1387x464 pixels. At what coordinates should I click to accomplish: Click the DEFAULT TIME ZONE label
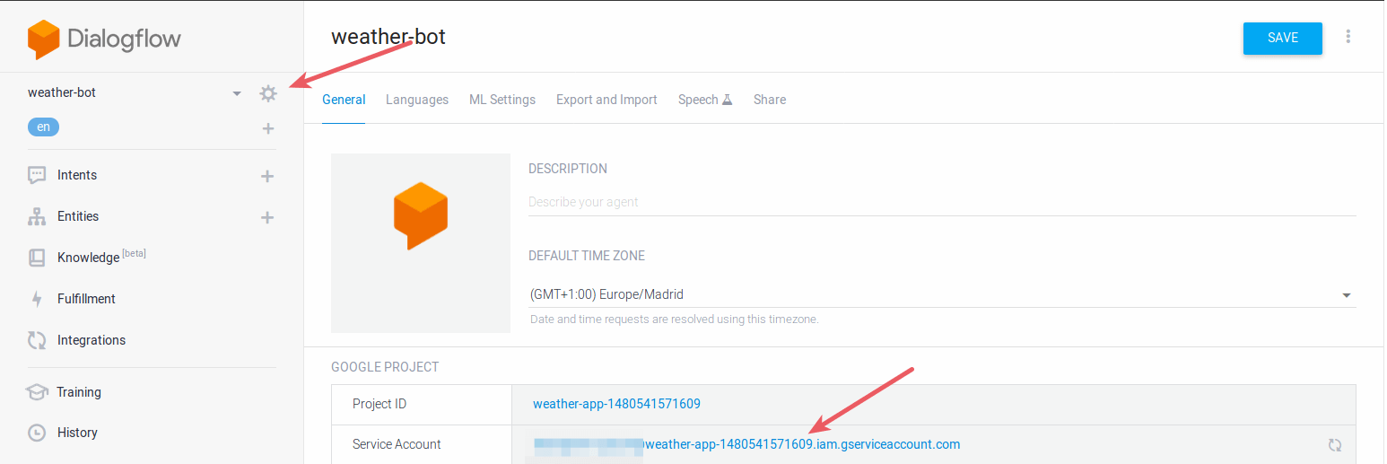(x=587, y=256)
